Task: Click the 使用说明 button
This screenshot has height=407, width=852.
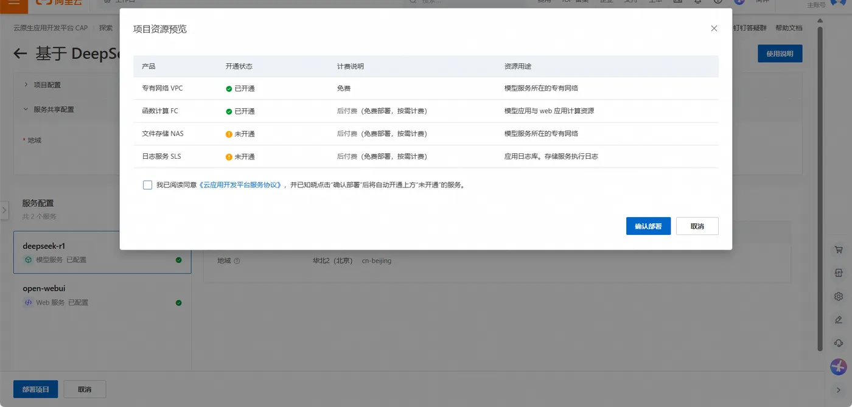Action: (780, 54)
